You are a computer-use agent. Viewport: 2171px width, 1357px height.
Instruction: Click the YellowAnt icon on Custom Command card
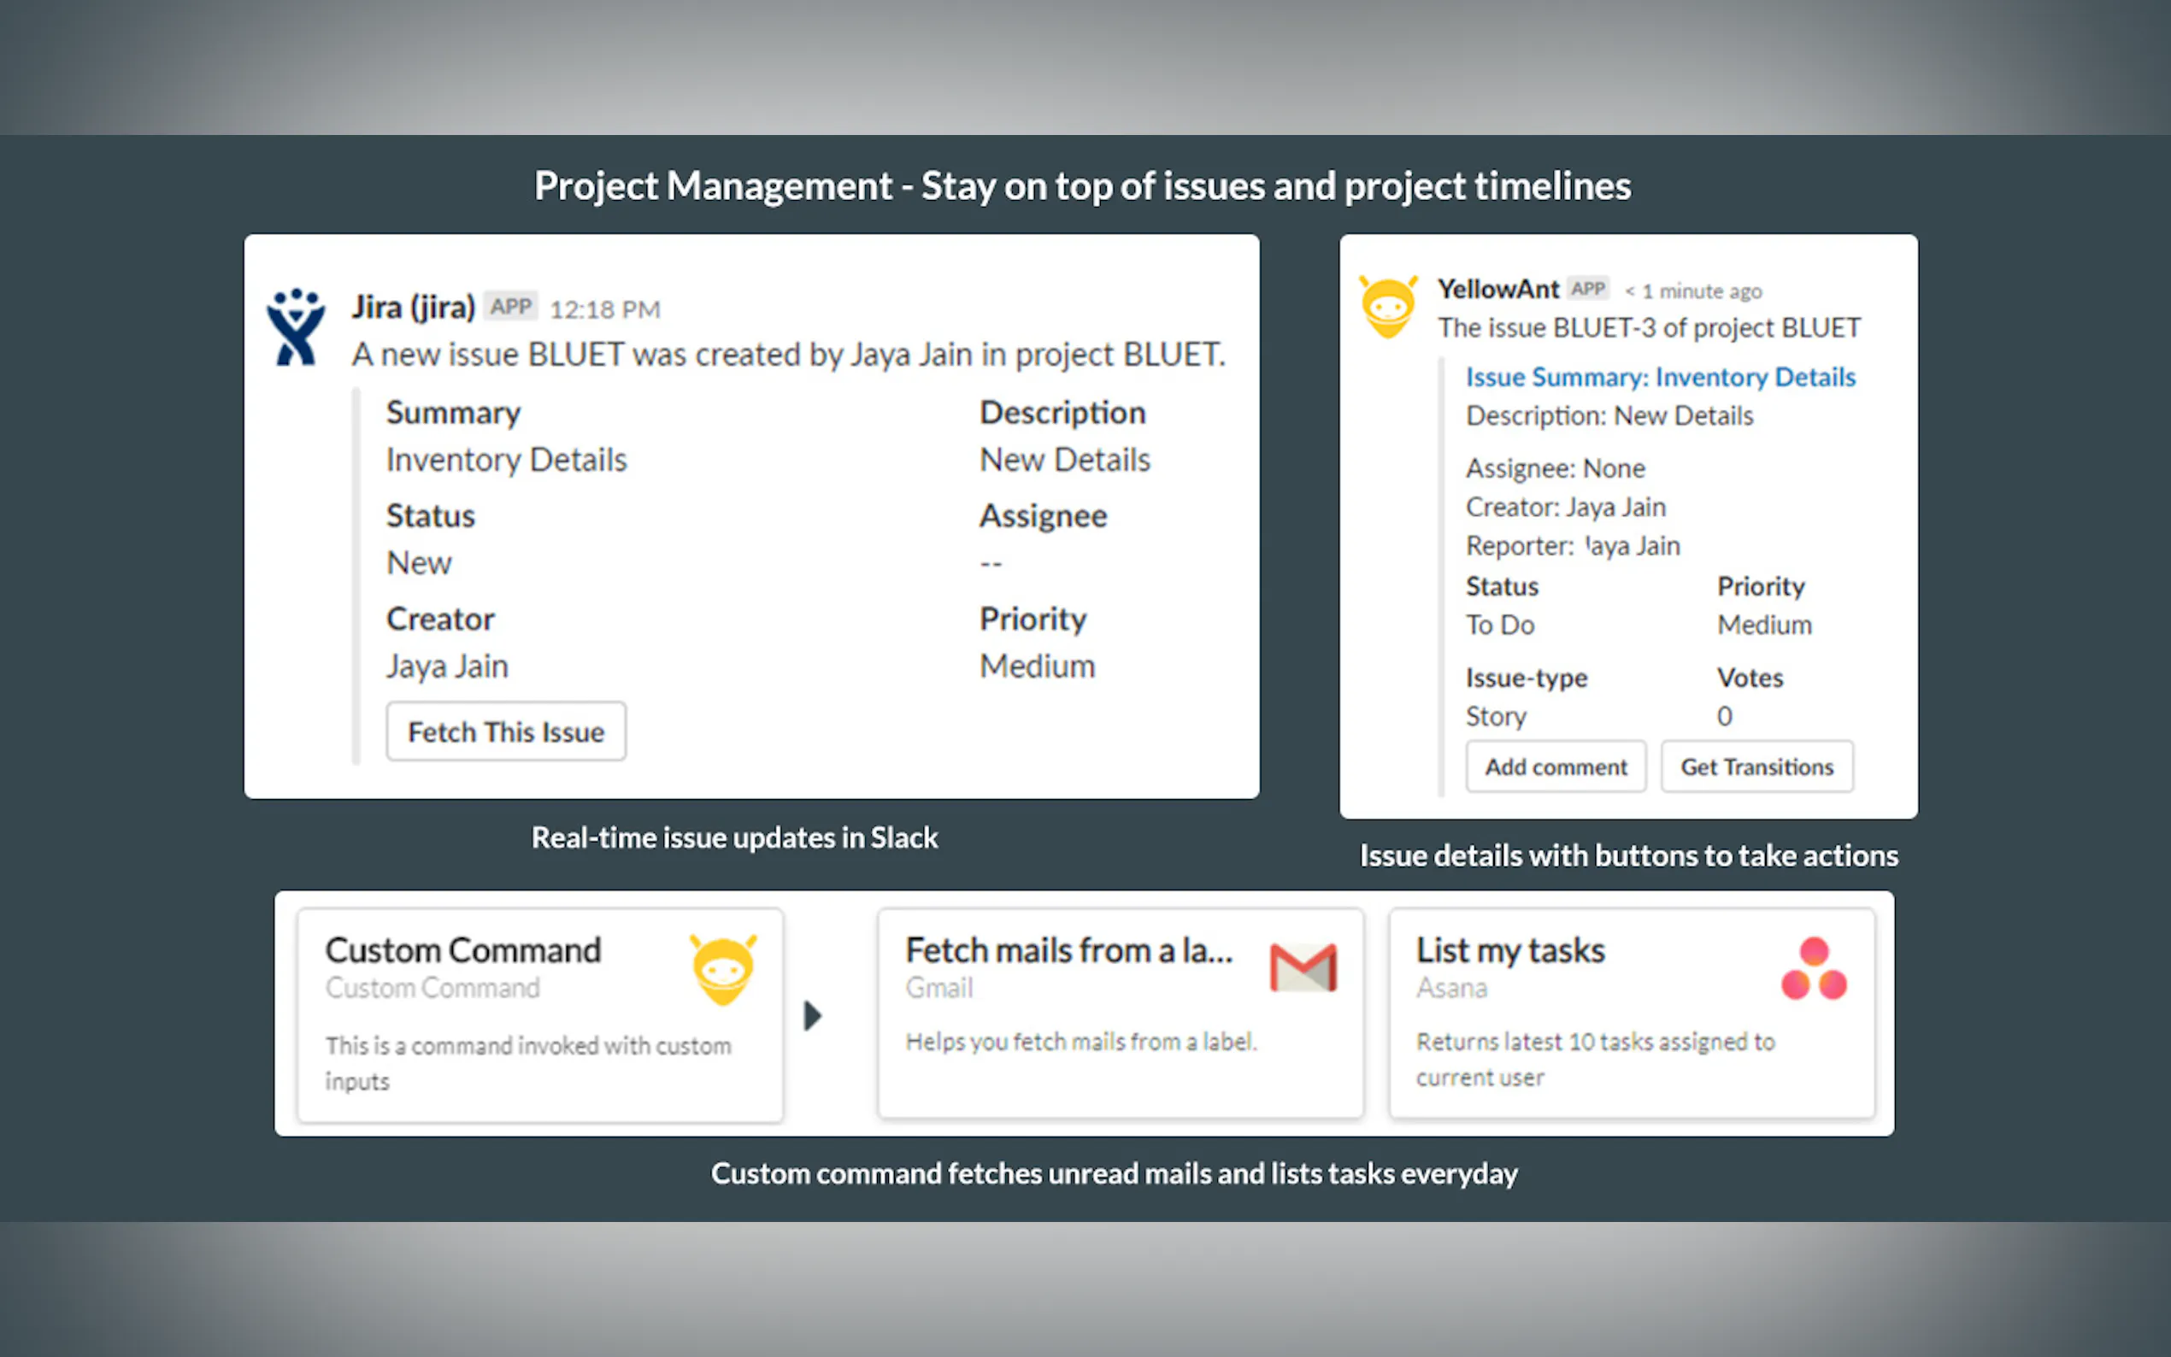[722, 969]
